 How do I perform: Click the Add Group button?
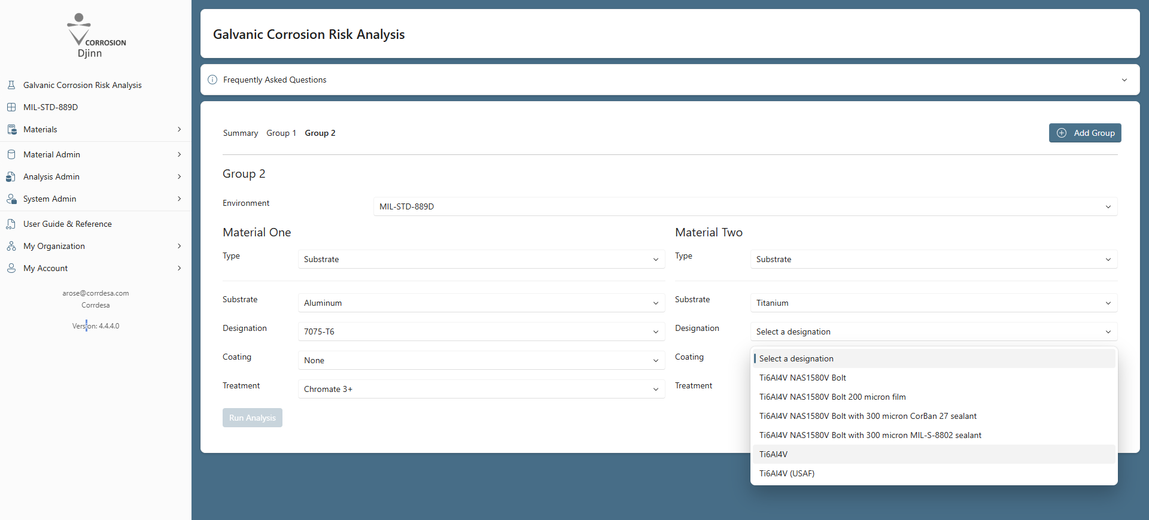[x=1084, y=133]
